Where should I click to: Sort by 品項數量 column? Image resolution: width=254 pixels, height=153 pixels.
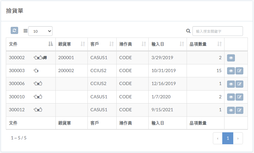pos(205,44)
